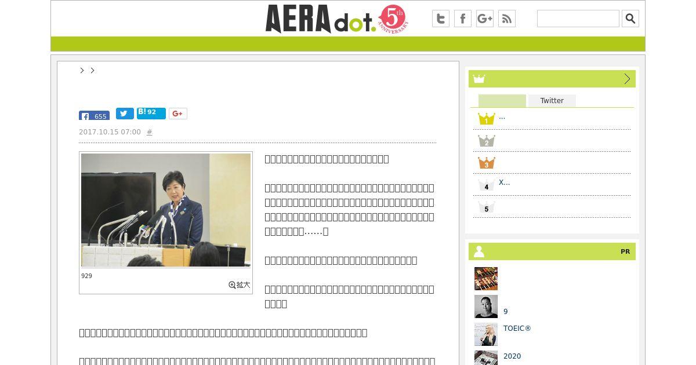Screen dimensions: 696x365
Task: Open the TOEIC® PR link
Action: click(x=517, y=329)
